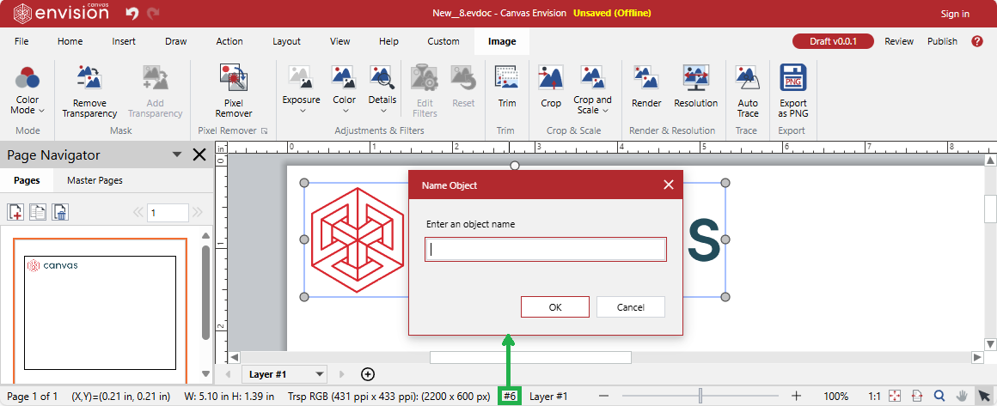Switch to the Insert ribbon tab
997x406 pixels.
(124, 41)
